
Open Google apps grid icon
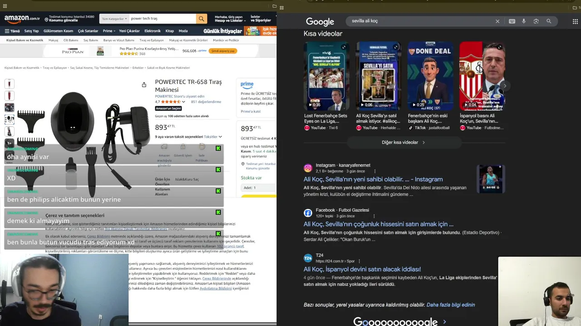[575, 21]
